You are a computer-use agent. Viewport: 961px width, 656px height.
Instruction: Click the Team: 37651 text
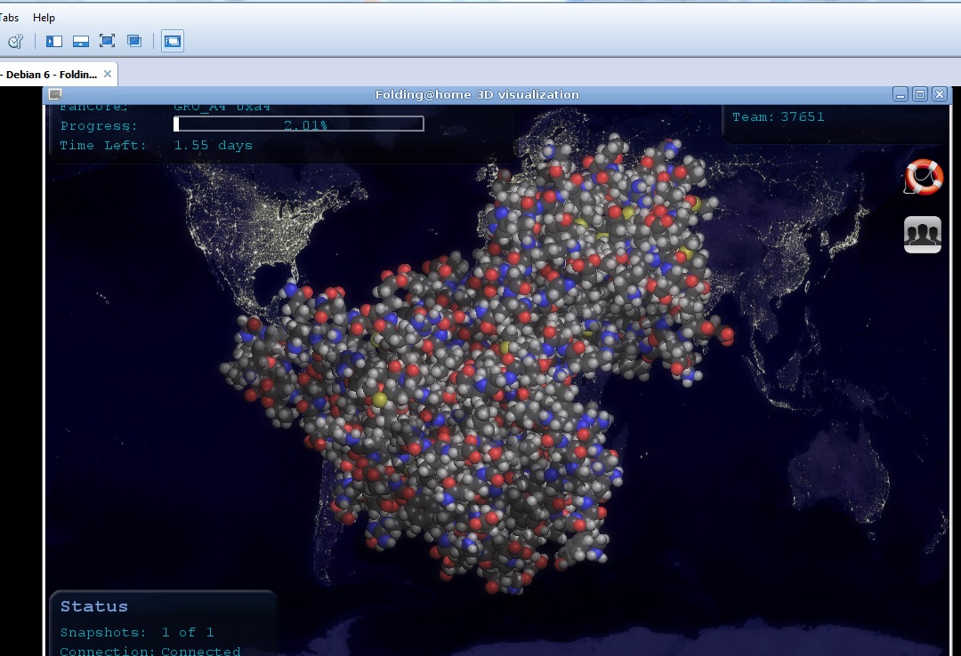point(779,117)
